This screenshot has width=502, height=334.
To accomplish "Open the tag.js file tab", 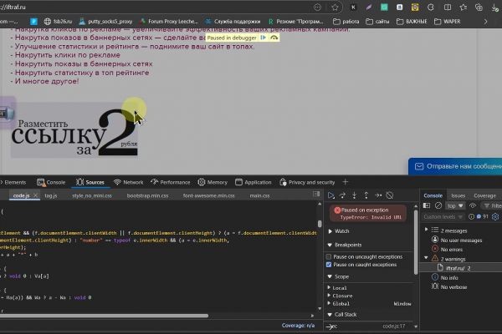I will pos(51,195).
